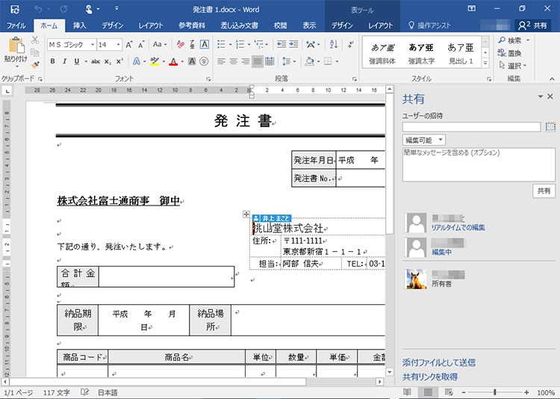560x399 pixels.
Task: Switch to the 挿入 (Insert) ribbon tab
Action: point(79,25)
